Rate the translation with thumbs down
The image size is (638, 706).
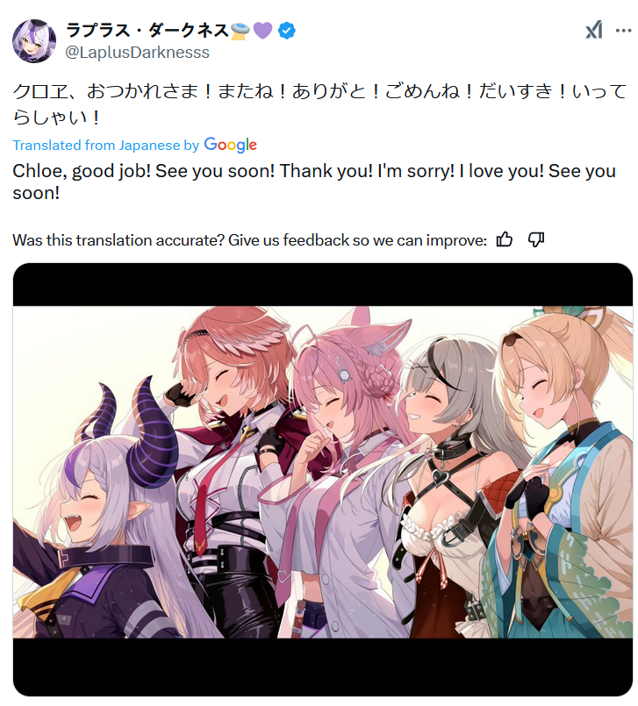(x=536, y=239)
